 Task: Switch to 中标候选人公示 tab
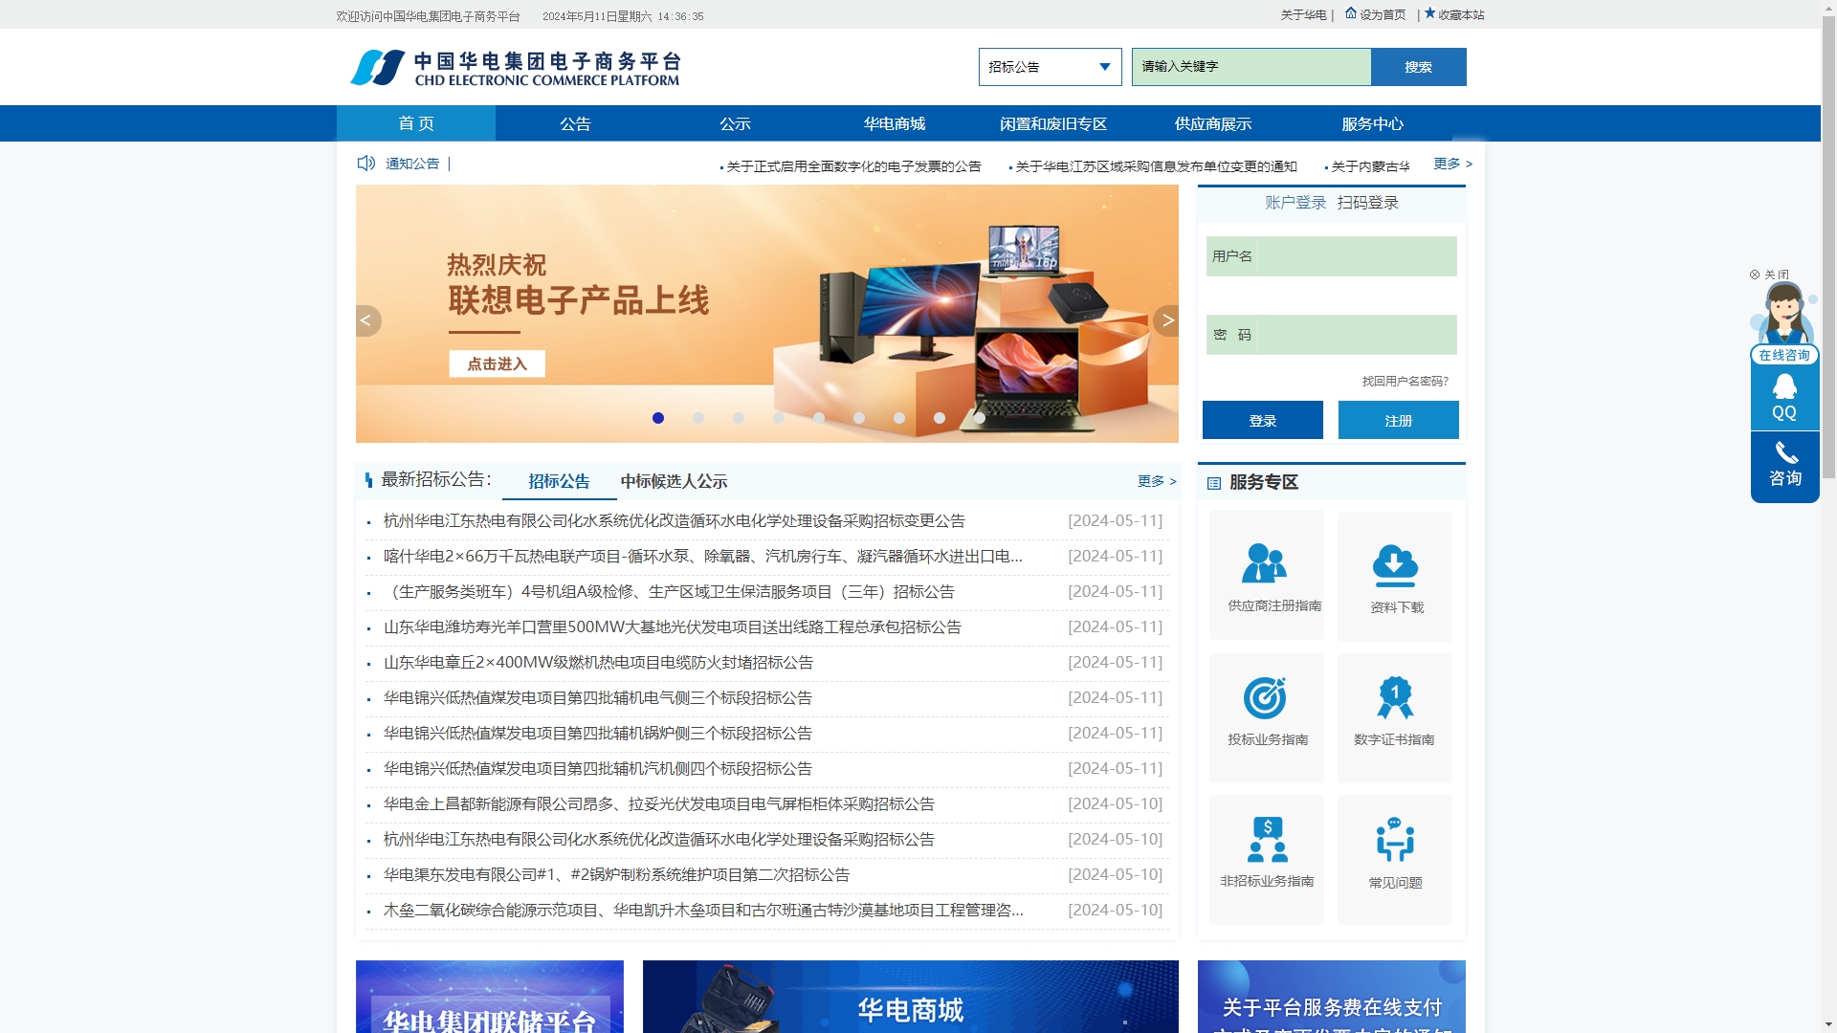pos(674,481)
